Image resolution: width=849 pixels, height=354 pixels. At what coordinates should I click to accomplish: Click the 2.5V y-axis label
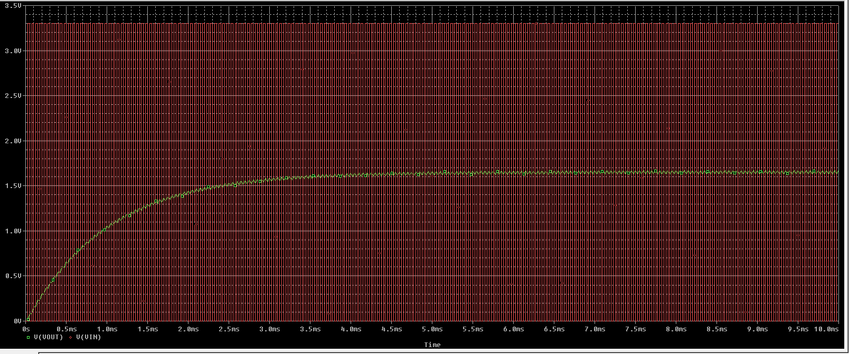[14, 96]
